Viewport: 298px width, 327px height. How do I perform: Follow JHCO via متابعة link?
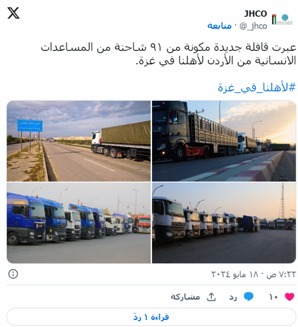[x=219, y=26]
